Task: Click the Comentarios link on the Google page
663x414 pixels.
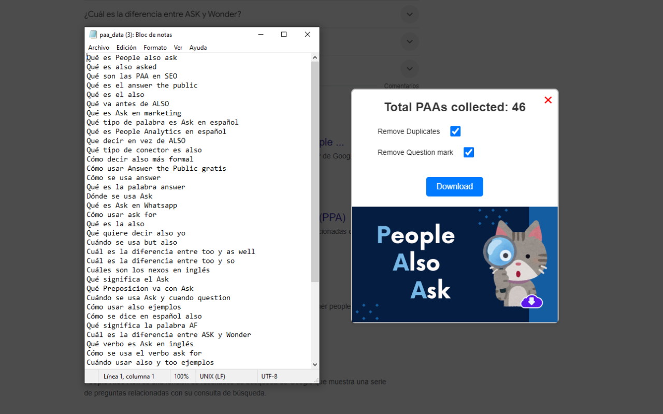Action: click(401, 86)
